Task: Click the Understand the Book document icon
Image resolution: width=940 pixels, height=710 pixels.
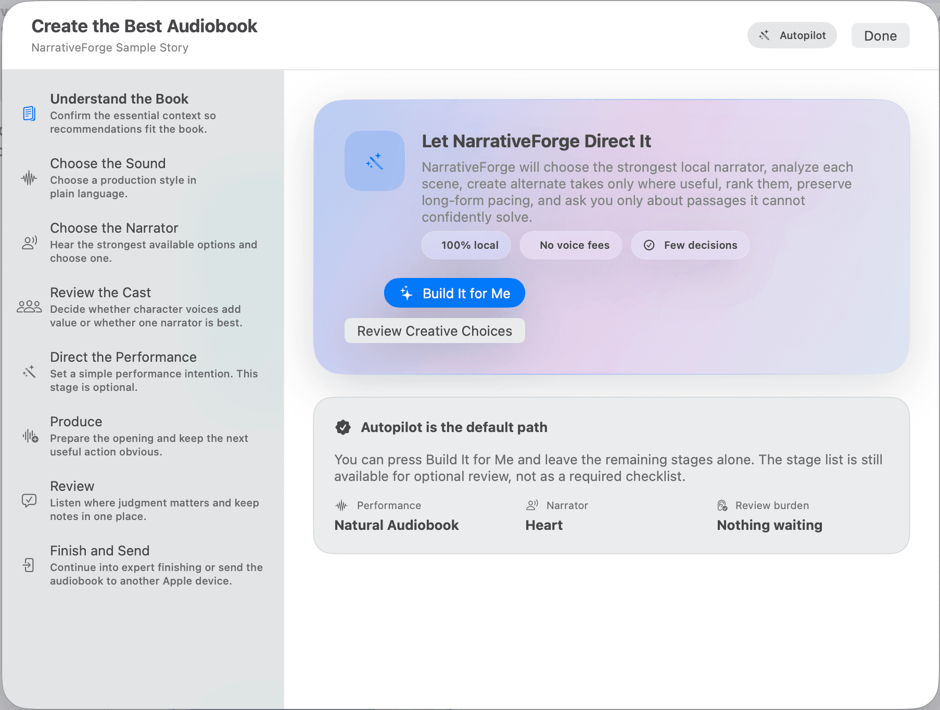Action: 29,113
